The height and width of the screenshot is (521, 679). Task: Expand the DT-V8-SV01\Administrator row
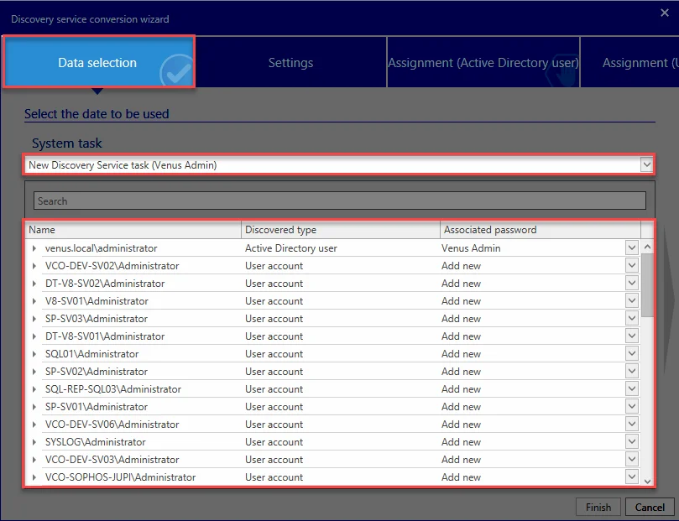[x=34, y=336]
